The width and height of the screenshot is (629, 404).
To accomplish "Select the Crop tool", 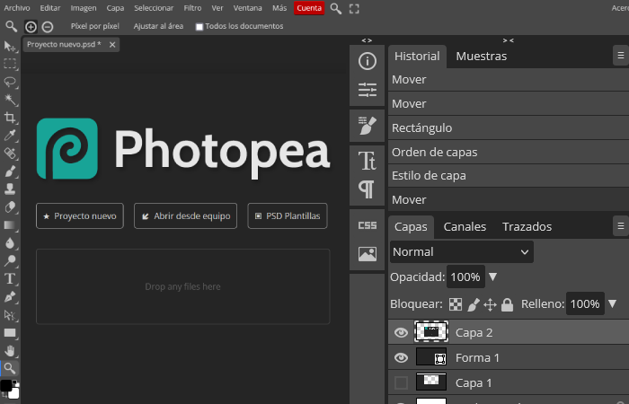I will point(10,118).
